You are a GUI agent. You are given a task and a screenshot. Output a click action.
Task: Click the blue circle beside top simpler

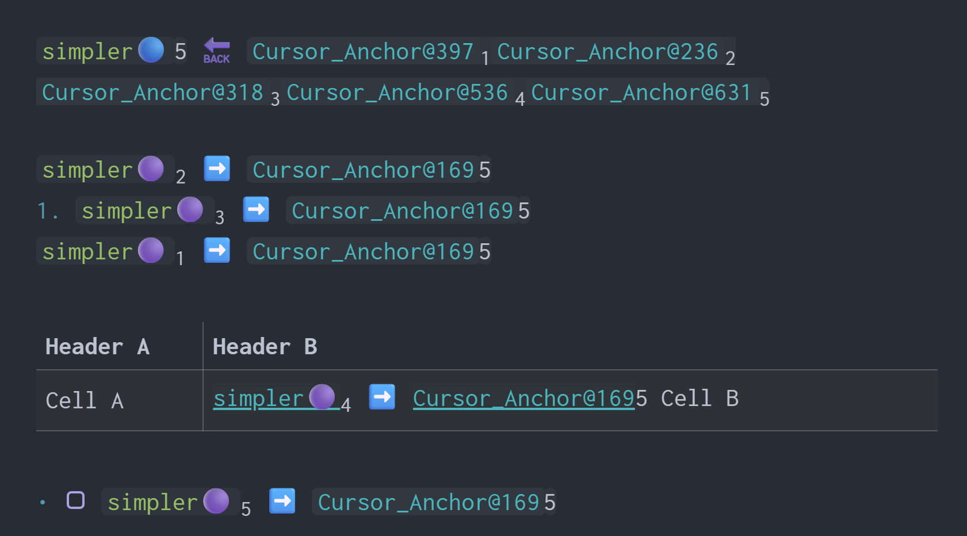click(151, 50)
